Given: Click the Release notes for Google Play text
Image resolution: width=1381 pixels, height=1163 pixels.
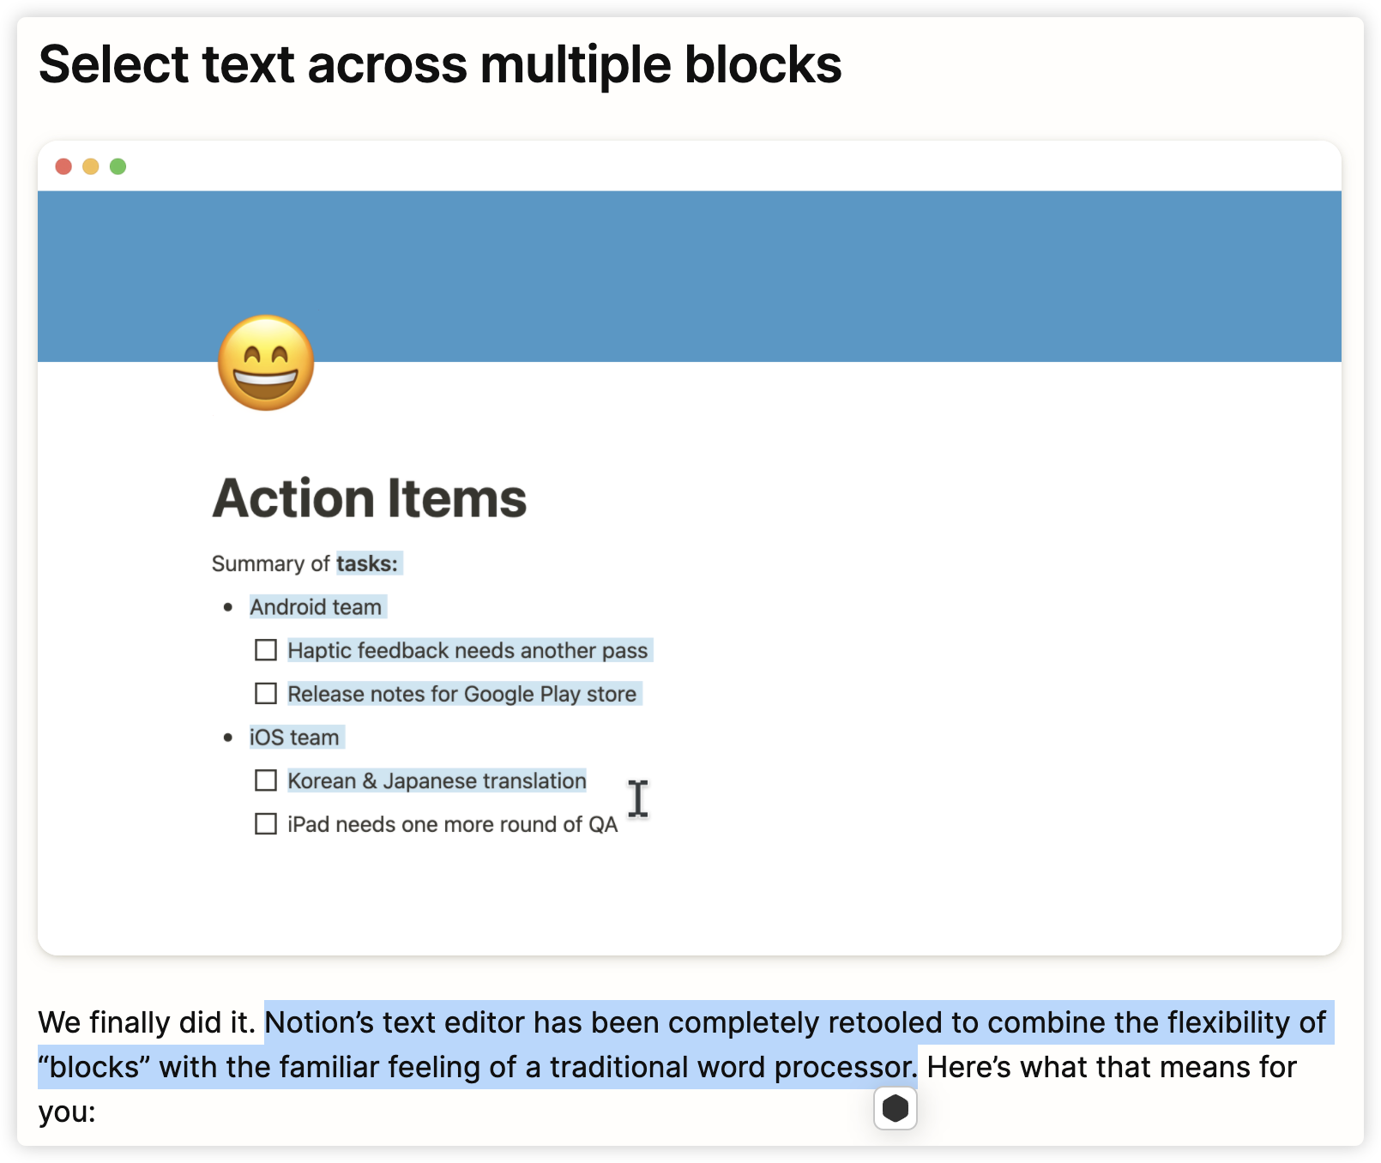Looking at the screenshot, I should 462,694.
